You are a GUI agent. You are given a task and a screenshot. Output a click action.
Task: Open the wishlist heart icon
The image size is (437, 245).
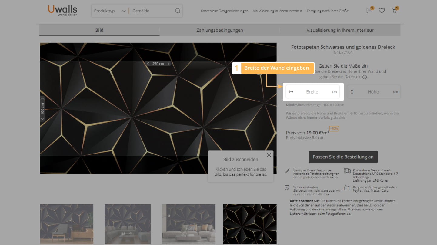click(382, 11)
